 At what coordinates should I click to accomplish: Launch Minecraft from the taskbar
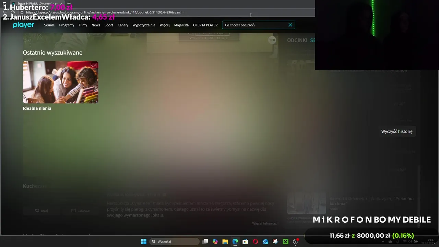(285, 242)
